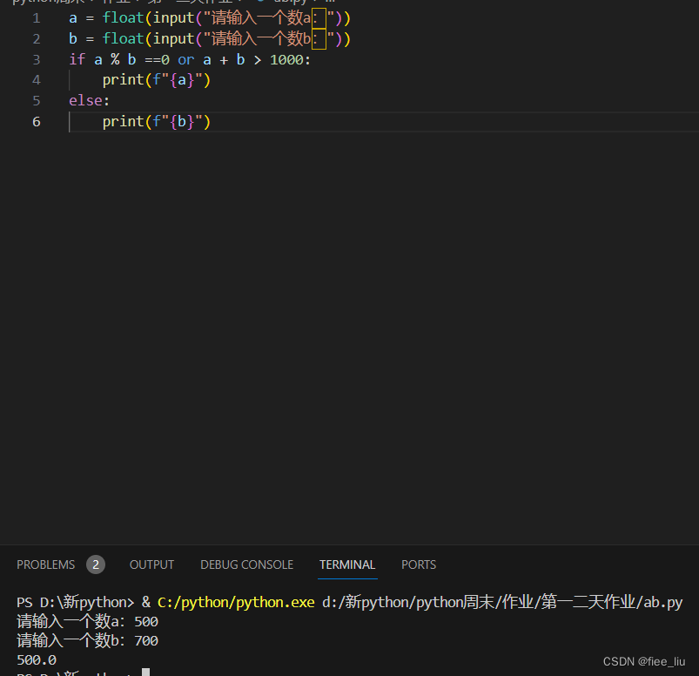Switch to the PROBLEMS tab

pyautogui.click(x=45, y=564)
